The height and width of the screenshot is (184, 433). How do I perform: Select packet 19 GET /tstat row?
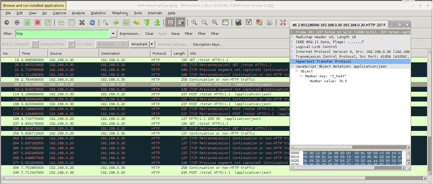click(145, 60)
